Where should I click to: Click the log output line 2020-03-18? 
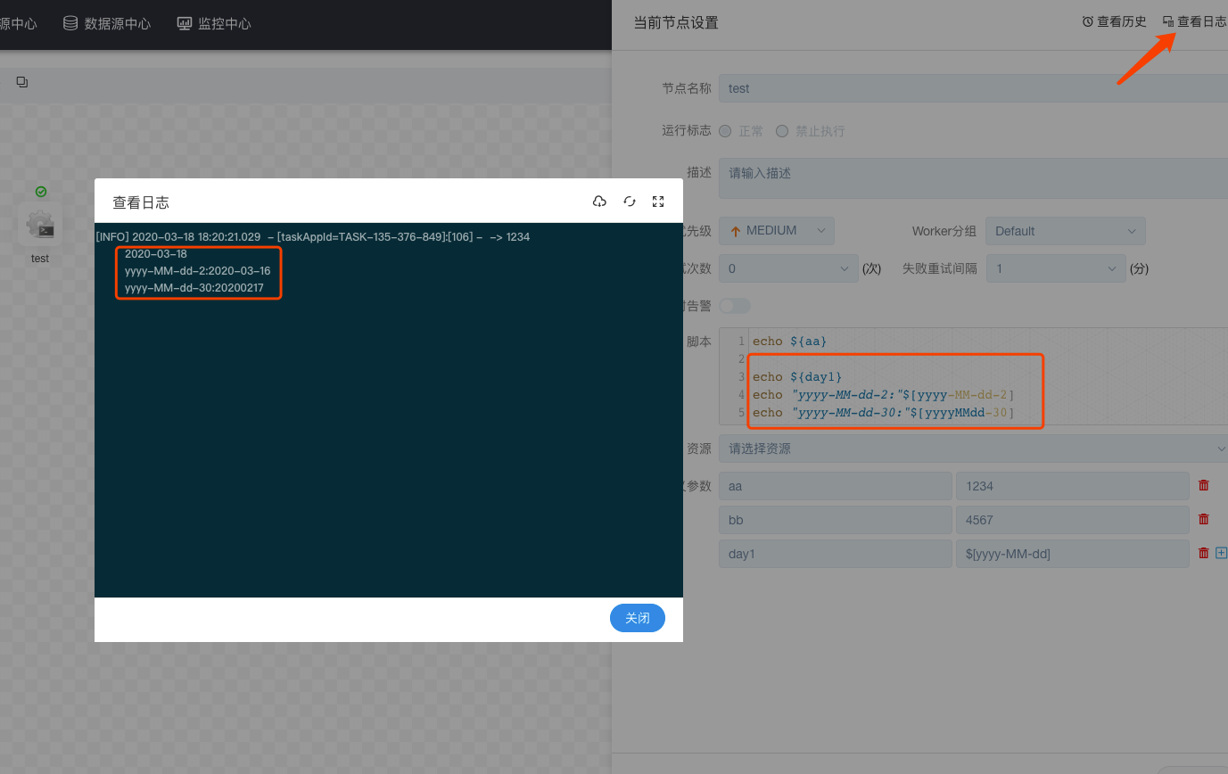pyautogui.click(x=156, y=254)
